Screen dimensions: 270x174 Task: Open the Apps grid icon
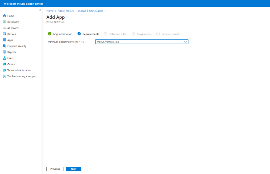coord(4,40)
